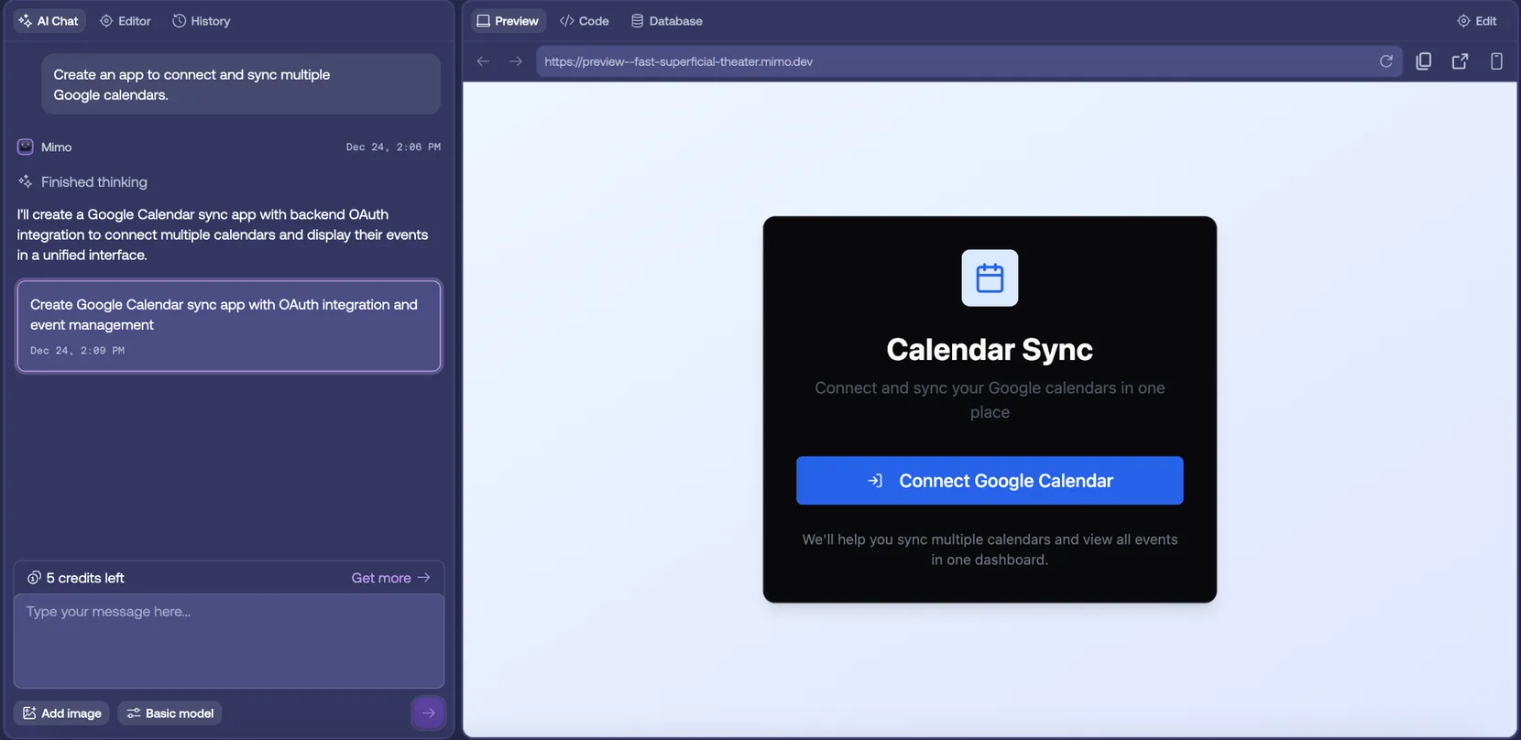Switch to mobile device view icon
Image resolution: width=1521 pixels, height=740 pixels.
coord(1496,61)
